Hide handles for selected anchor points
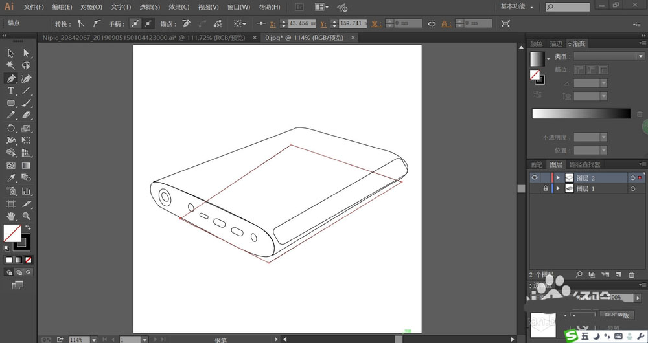The height and width of the screenshot is (343, 648). click(x=148, y=23)
